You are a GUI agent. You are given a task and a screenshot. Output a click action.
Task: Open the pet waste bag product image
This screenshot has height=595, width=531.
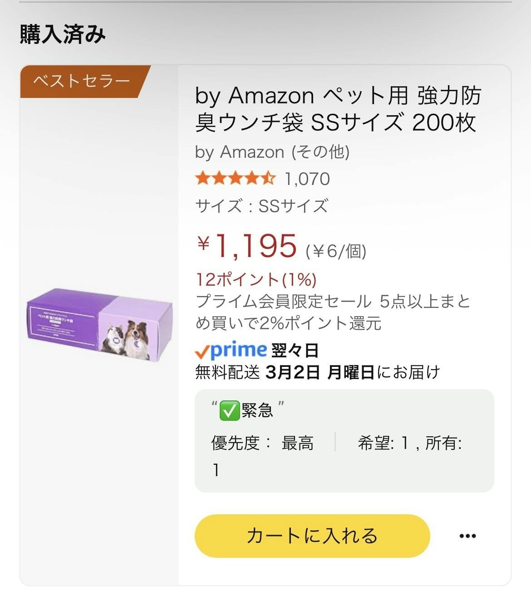(x=99, y=323)
